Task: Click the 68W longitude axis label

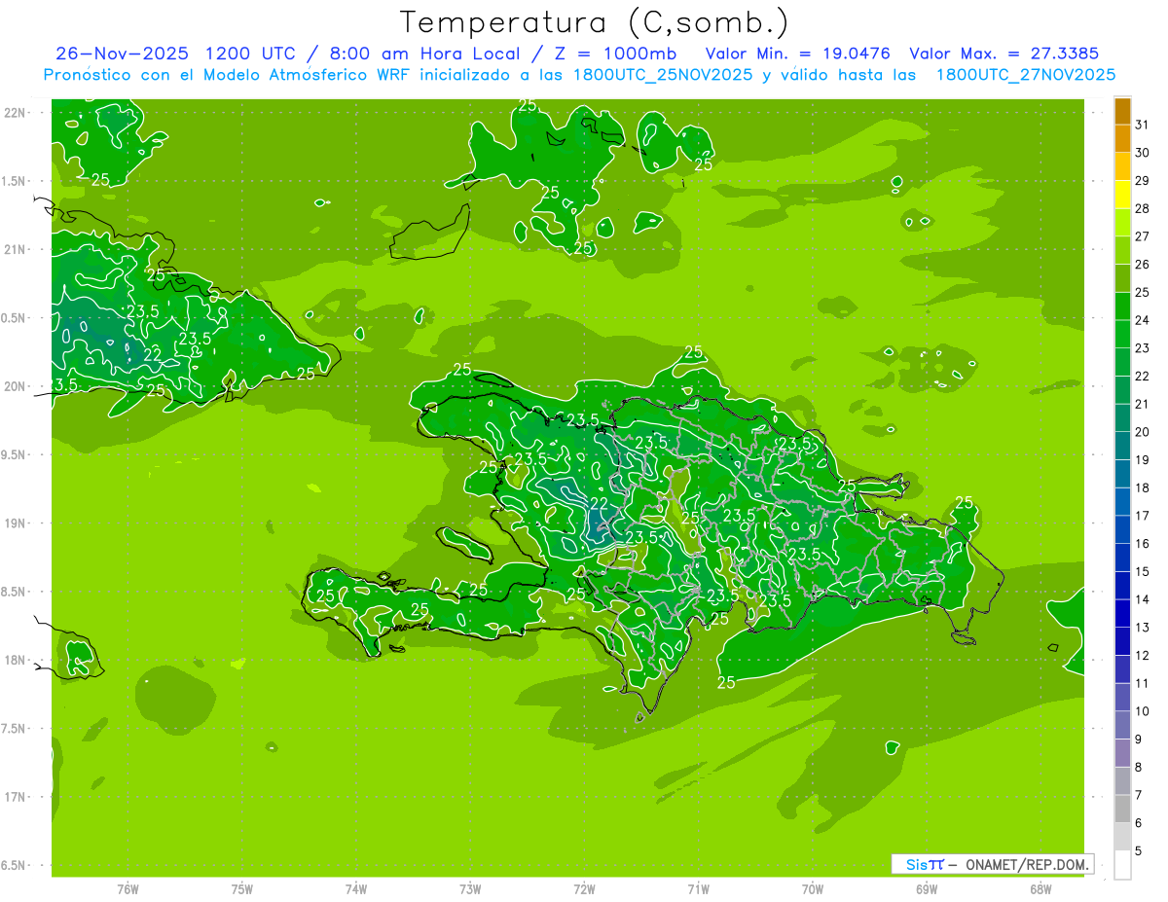Action: tap(1040, 888)
